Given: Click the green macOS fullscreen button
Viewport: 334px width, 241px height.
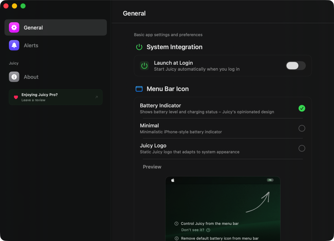Looking at the screenshot, I should click(23, 6).
